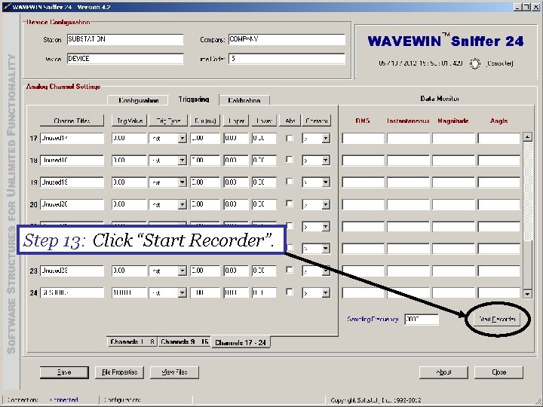This screenshot has height=407, width=543.
Task: Click Angle monitor field for channel 18
Action: pyautogui.click(x=499, y=161)
